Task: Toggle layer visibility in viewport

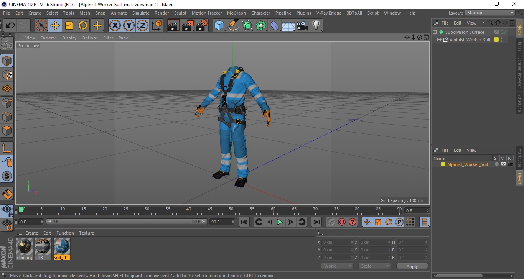Action: coord(503,164)
